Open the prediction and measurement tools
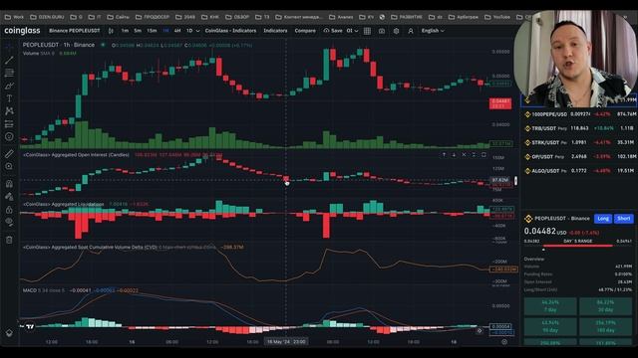Viewport: 638px width, 358px height. (9, 124)
